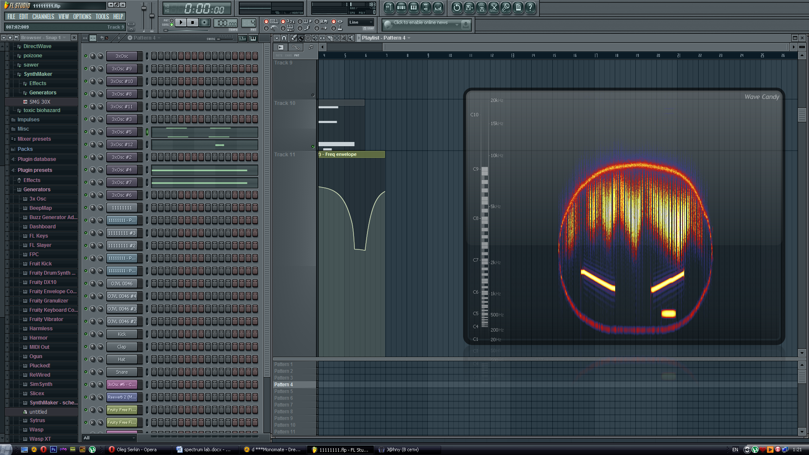Select the Slice tool in Playlist
Image resolution: width=809 pixels, height=455 pixels.
[329, 38]
